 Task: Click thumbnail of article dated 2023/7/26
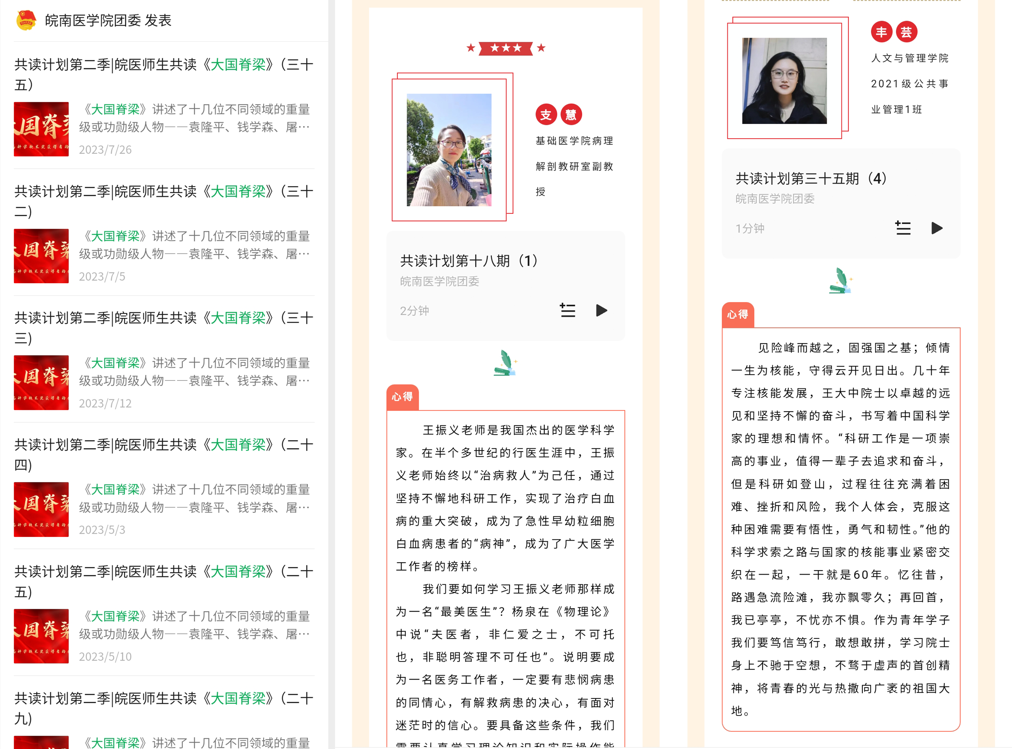[41, 129]
